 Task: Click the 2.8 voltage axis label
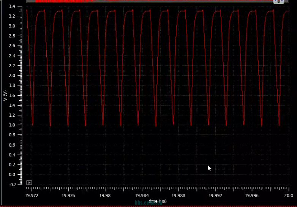(12, 36)
